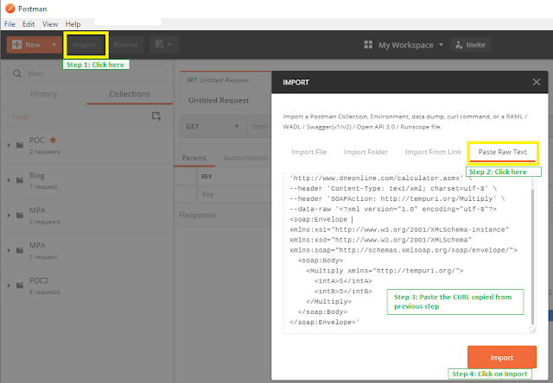Click the Invite button
This screenshot has width=553, height=383.
470,45
